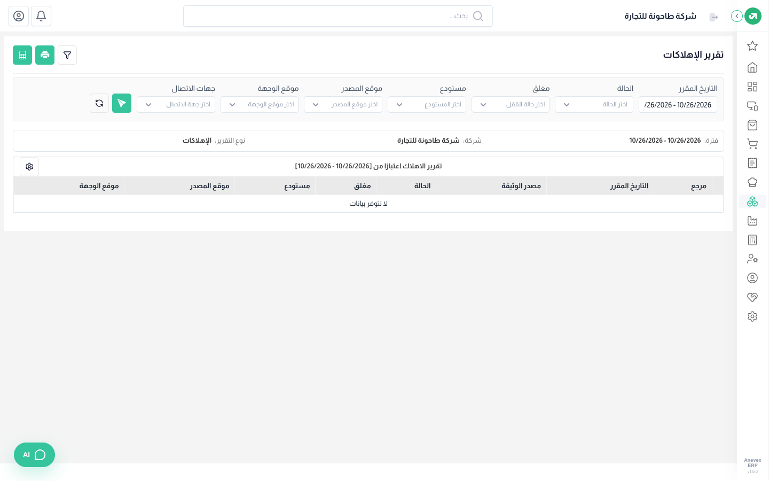This screenshot has width=769, height=481.
Task: Open the shopping bag sidebar icon
Action: click(752, 125)
